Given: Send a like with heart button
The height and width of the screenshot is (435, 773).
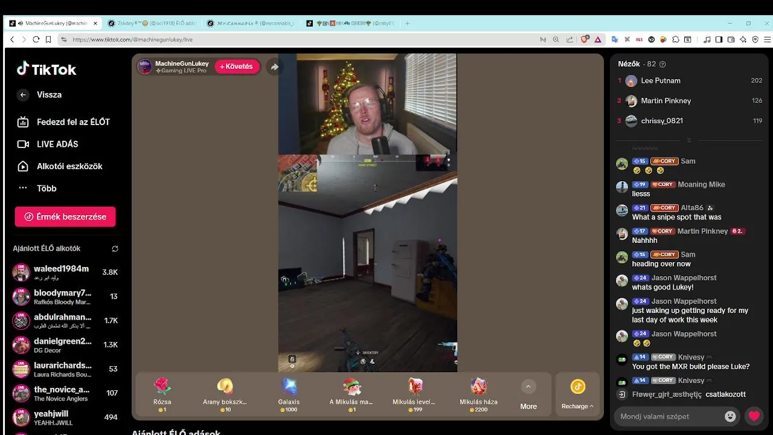Looking at the screenshot, I should [x=754, y=416].
